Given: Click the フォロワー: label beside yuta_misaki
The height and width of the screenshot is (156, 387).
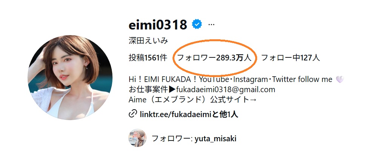Looking at the screenshot, I should click(172, 139).
